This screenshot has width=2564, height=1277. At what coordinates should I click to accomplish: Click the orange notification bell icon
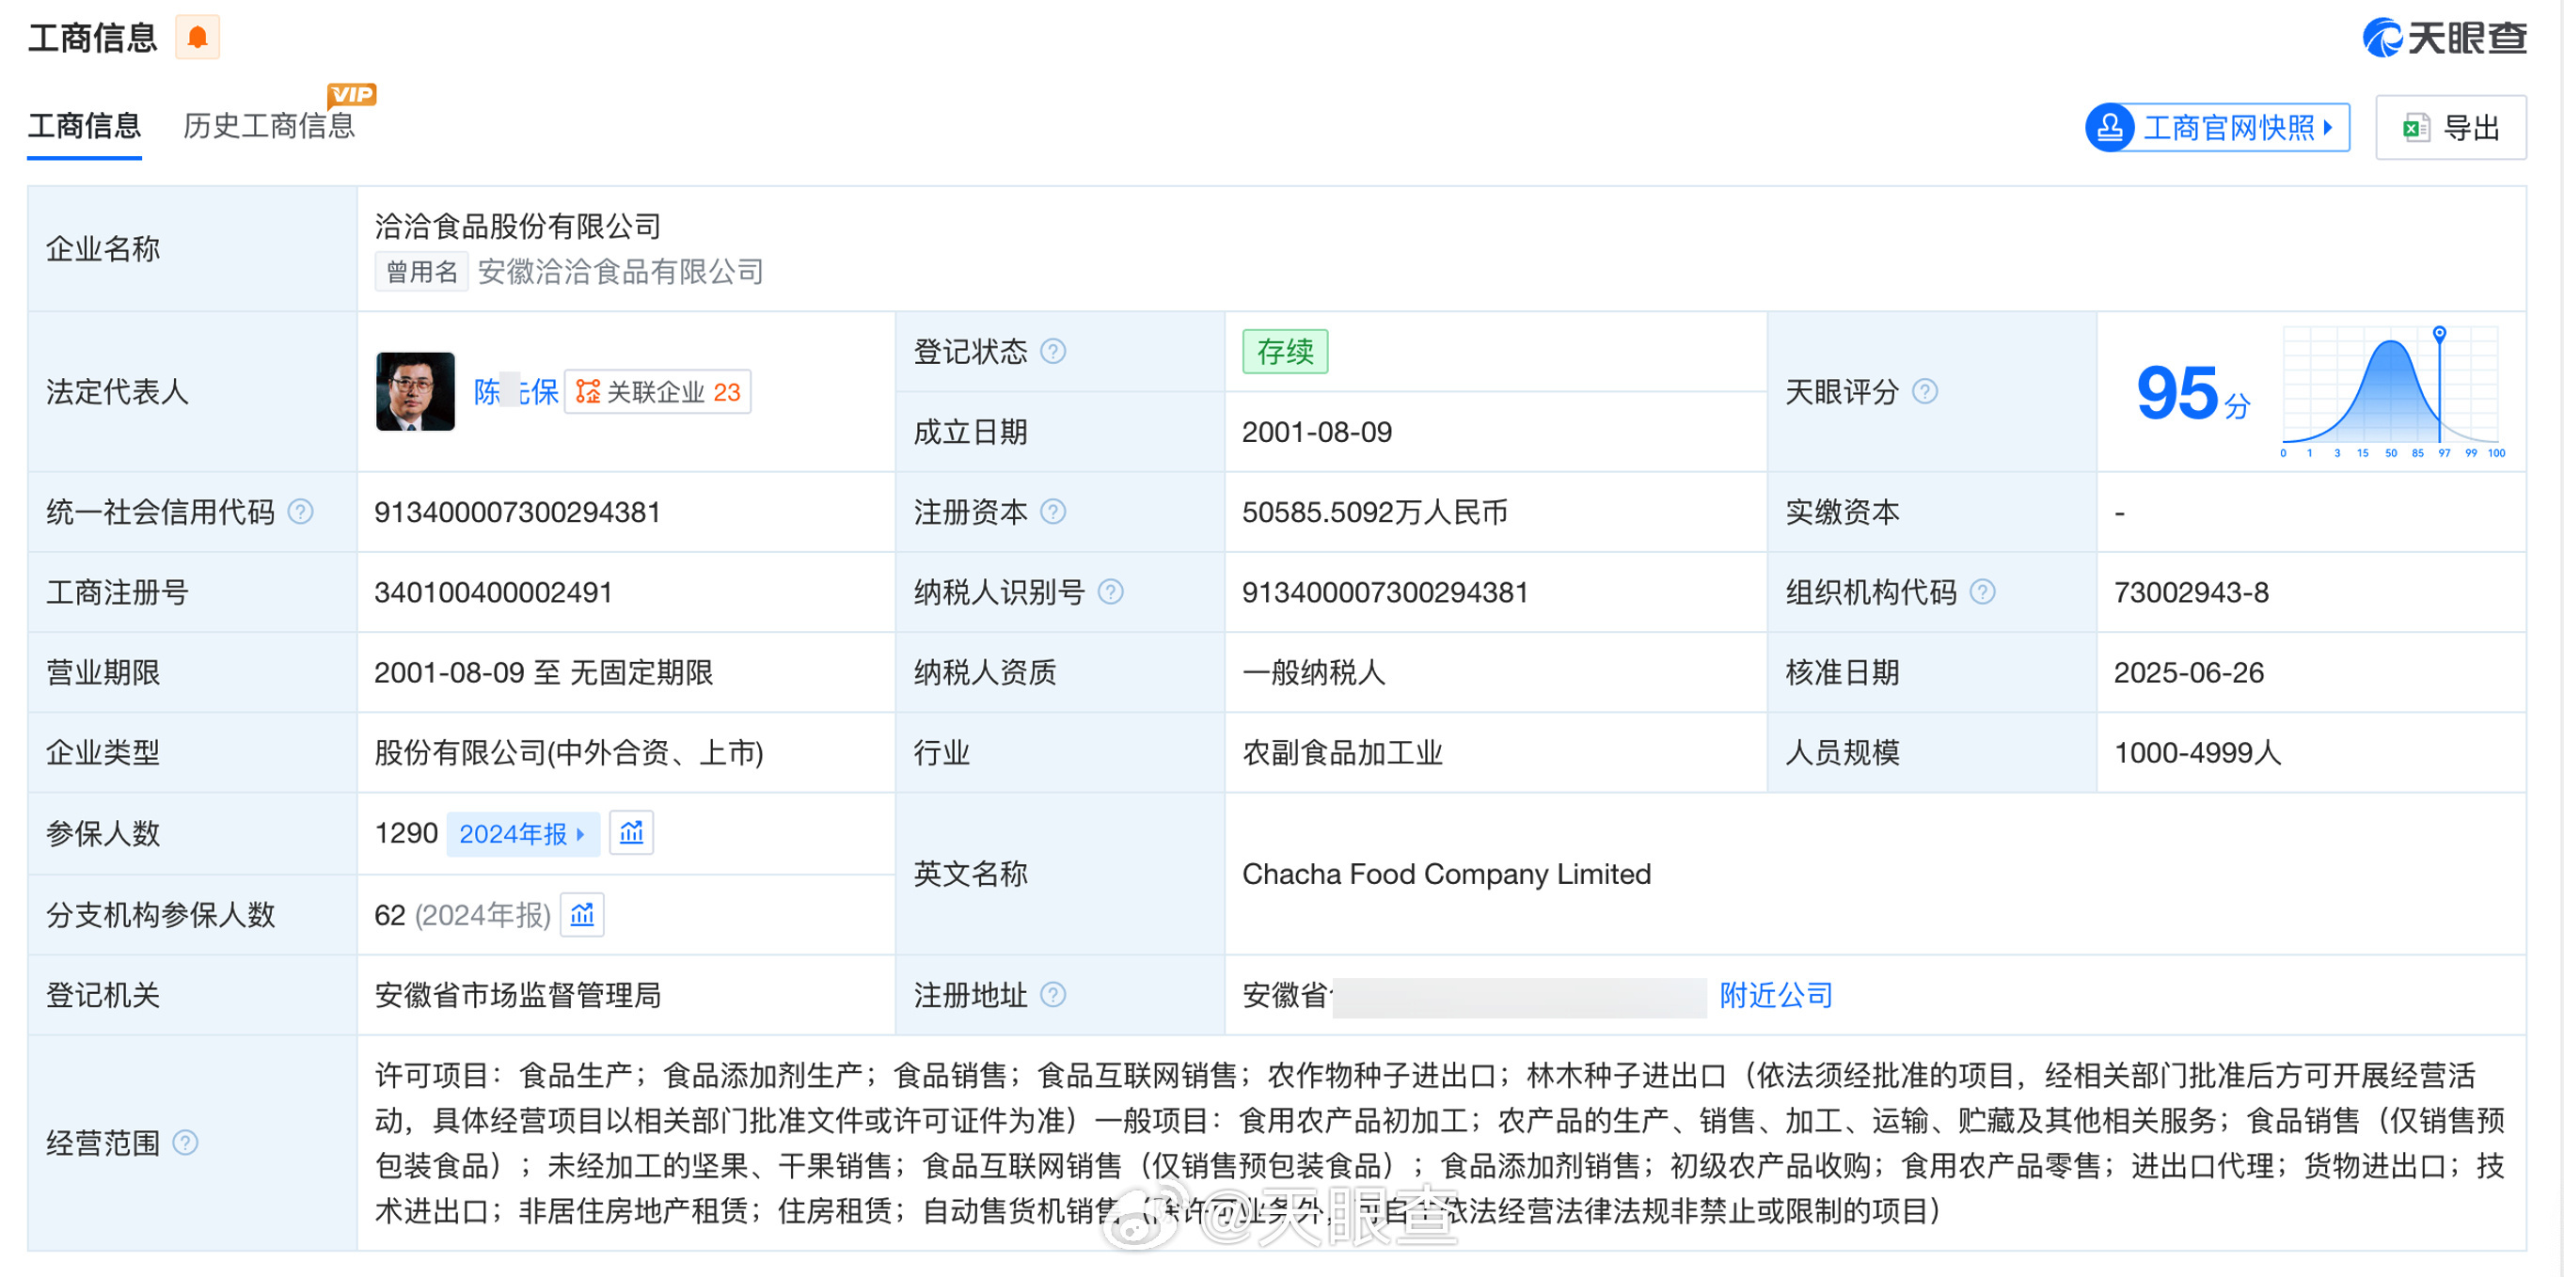pos(198,38)
